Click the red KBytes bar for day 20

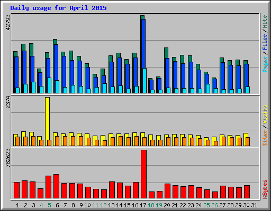[167, 191]
